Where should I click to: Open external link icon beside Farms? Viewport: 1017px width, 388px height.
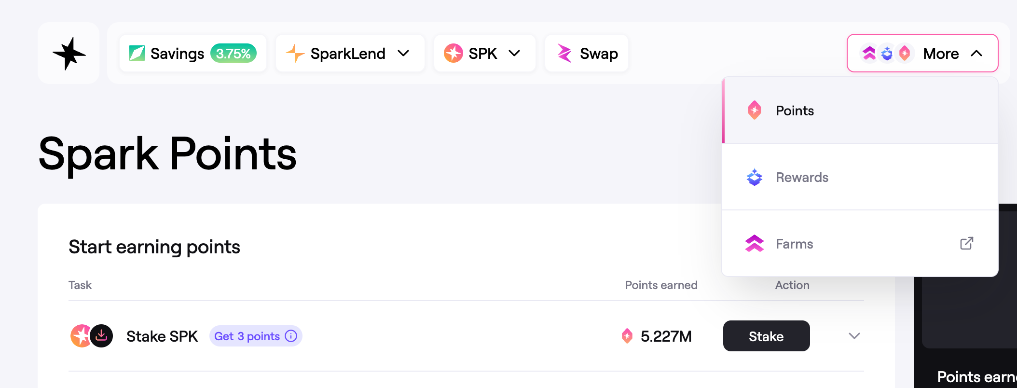coord(966,244)
